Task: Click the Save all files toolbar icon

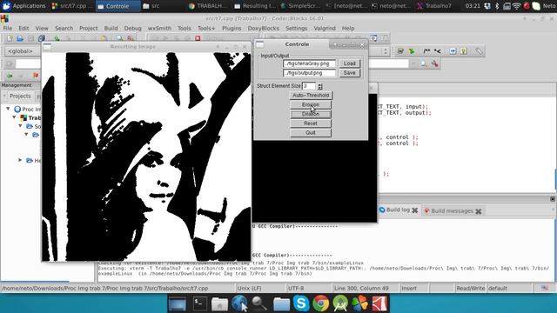Action: pos(42,38)
